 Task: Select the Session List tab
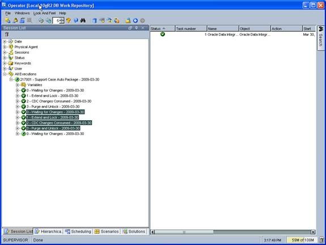coord(18,231)
